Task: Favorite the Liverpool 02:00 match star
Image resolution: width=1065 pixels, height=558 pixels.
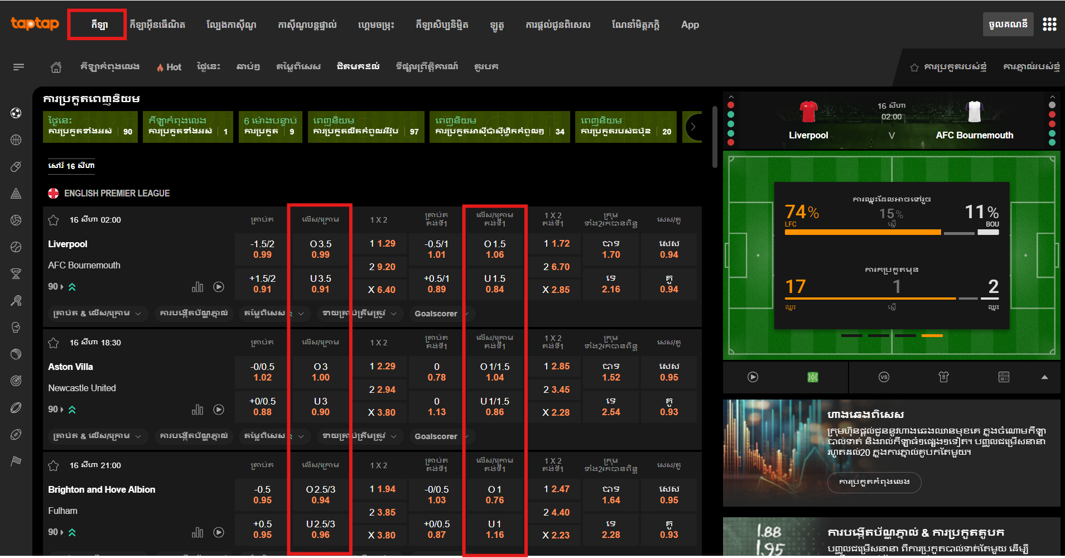Action: [x=54, y=220]
